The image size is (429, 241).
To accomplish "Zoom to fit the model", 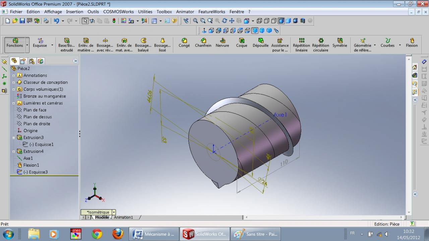I will point(195,21).
